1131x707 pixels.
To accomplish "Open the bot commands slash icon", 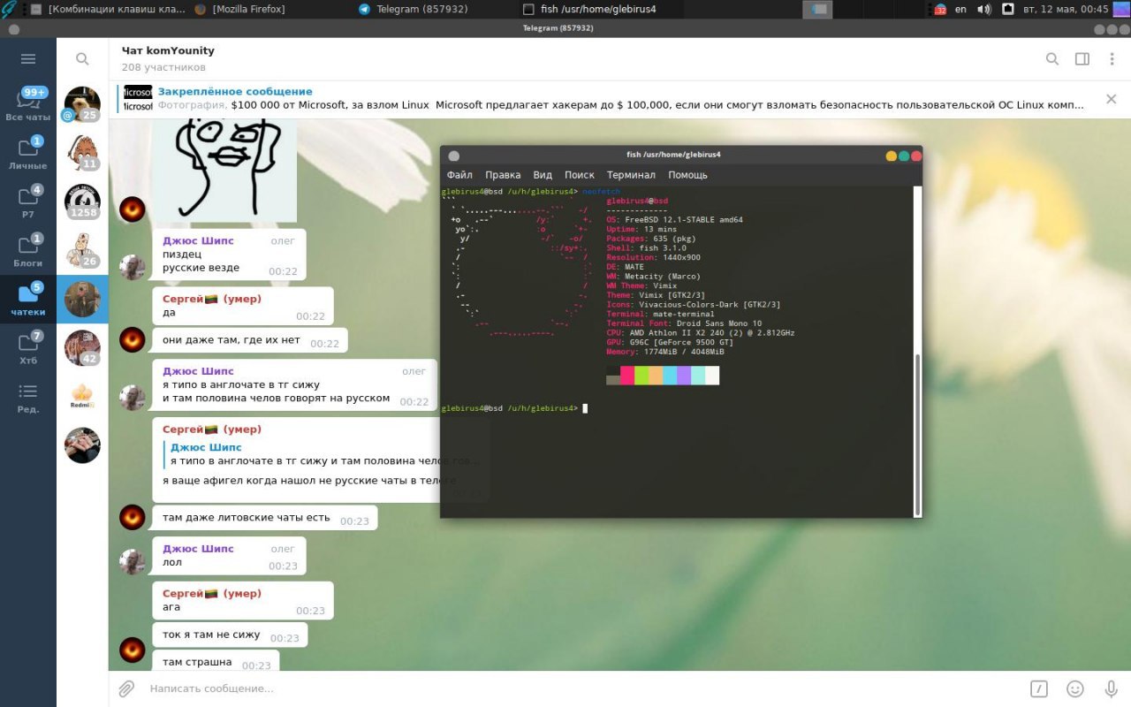I will [x=1039, y=688].
